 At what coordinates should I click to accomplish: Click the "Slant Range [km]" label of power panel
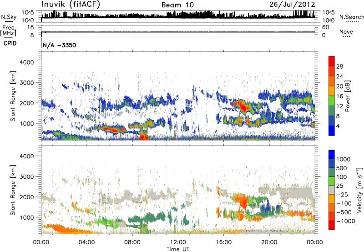pos(13,96)
